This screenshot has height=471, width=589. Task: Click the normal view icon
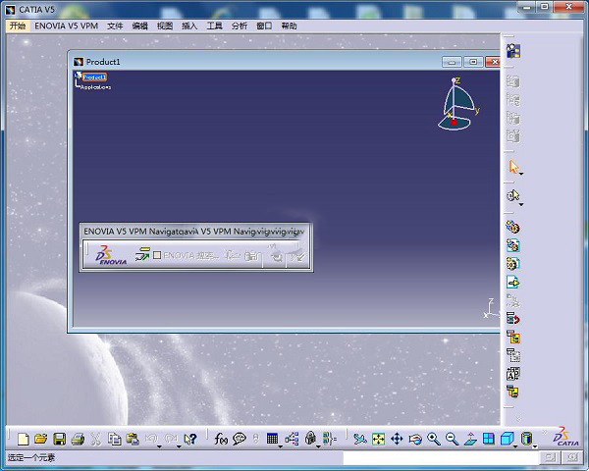coord(470,439)
